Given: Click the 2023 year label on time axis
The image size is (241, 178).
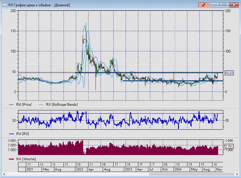Looking at the screenshot, I should (128, 169).
